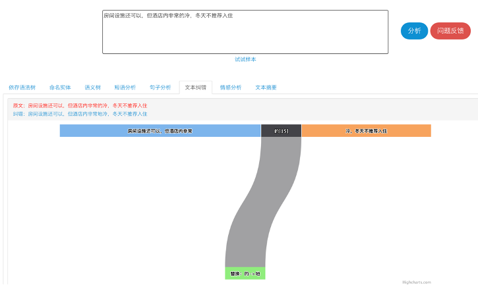Select the 文本纠错 tab
This screenshot has width=478, height=285.
coord(195,87)
